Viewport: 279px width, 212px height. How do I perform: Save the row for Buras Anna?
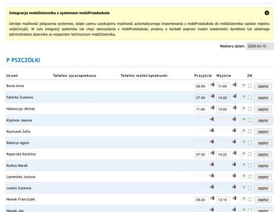pyautogui.click(x=263, y=86)
